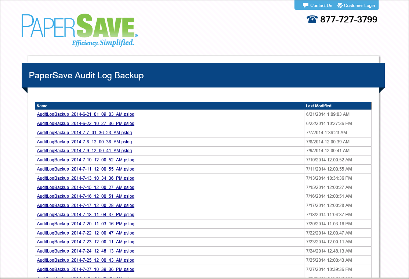Click the date 7/15/2014 12:00:27 AM
This screenshot has width=409, height=279.
(x=329, y=187)
